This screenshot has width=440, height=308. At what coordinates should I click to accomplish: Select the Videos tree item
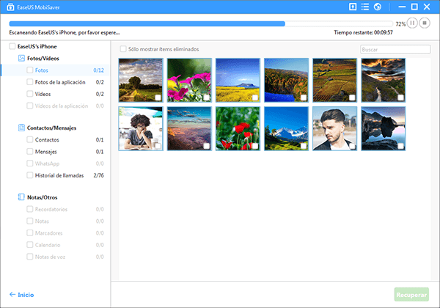pos(56,94)
